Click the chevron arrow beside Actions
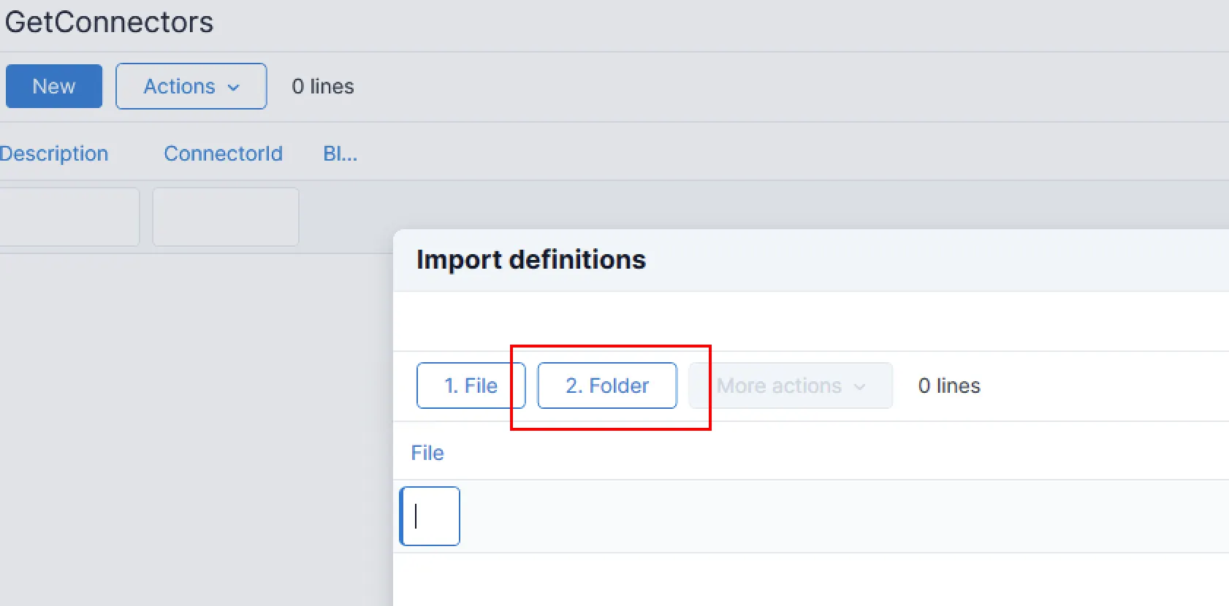 (234, 87)
